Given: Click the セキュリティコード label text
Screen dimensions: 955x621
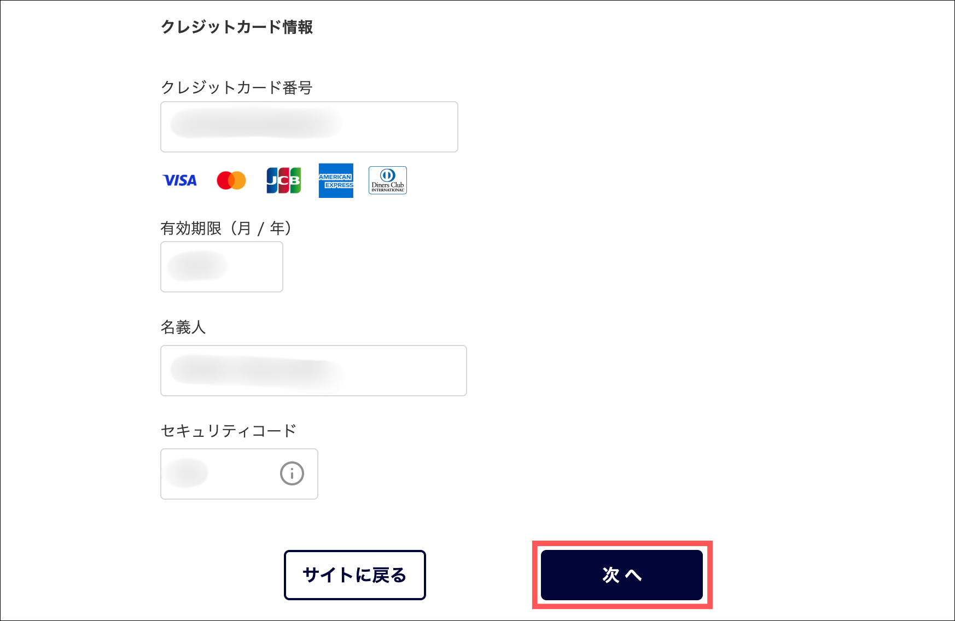Looking at the screenshot, I should pos(229,431).
